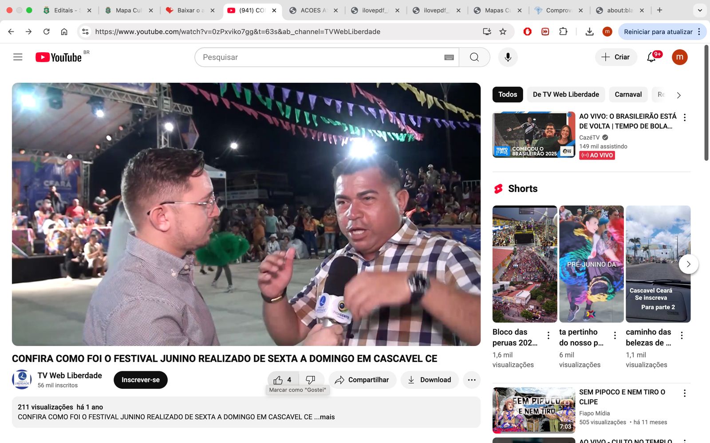This screenshot has height=443, width=710.
Task: Bookmark this page with star icon
Action: tap(503, 31)
